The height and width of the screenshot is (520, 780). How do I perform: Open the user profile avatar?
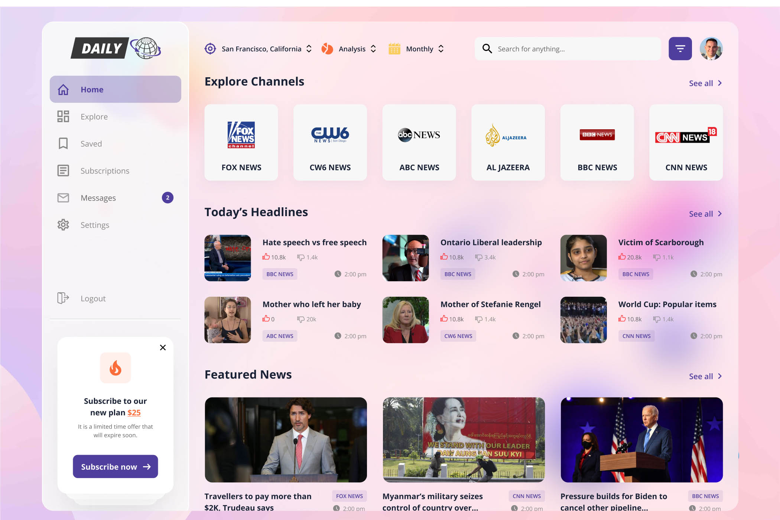[711, 49]
